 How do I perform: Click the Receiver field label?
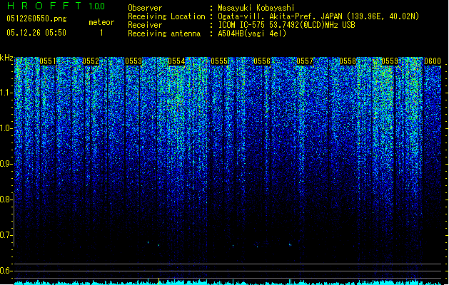(145, 25)
